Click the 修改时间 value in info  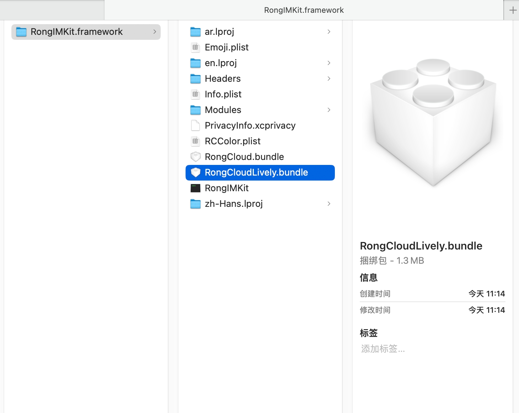tap(486, 310)
